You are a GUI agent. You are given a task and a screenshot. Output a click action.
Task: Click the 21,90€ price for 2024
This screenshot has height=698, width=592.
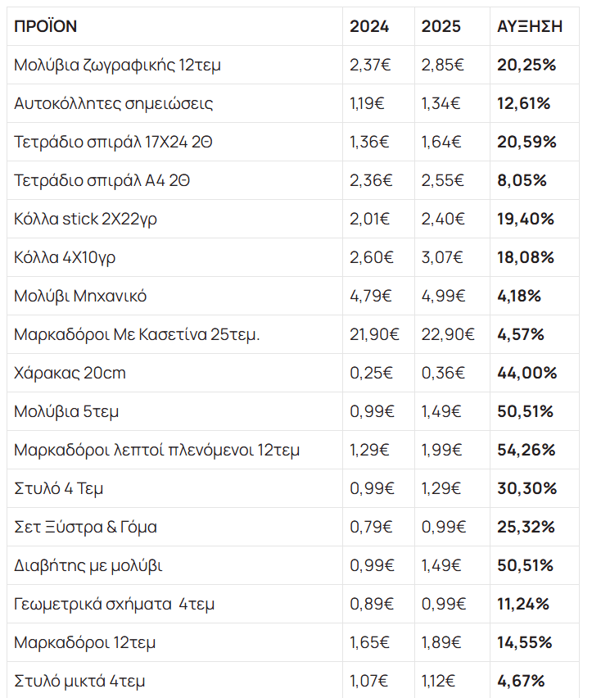pos(374,334)
